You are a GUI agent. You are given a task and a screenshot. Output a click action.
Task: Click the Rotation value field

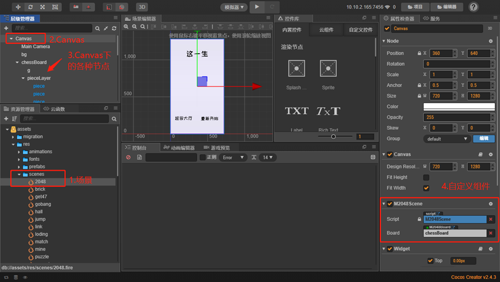click(457, 64)
